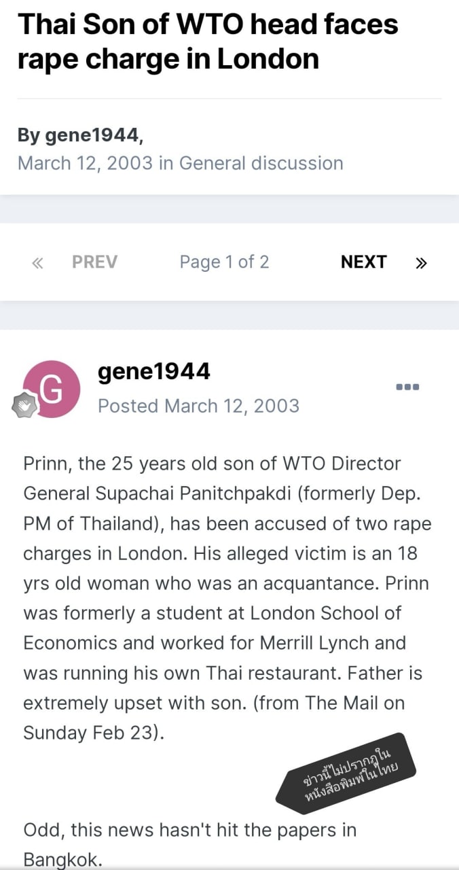Open the three-dot post options menu
Viewport: 459px width, 870px height.
pos(407,387)
